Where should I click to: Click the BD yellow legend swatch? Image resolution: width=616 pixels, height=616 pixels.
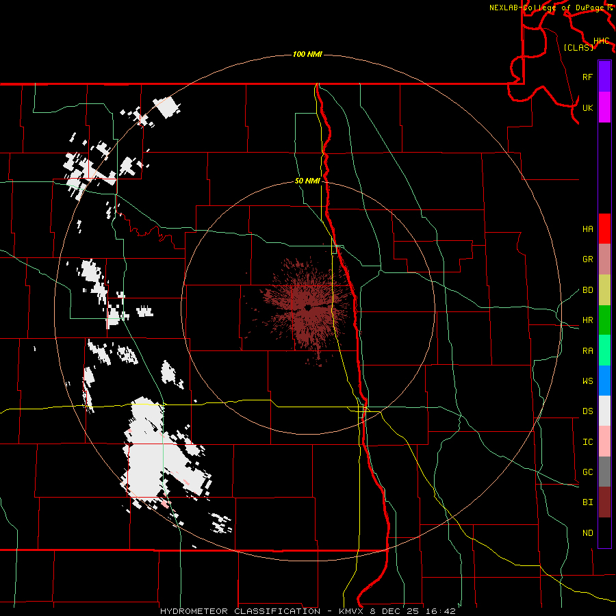(604, 290)
